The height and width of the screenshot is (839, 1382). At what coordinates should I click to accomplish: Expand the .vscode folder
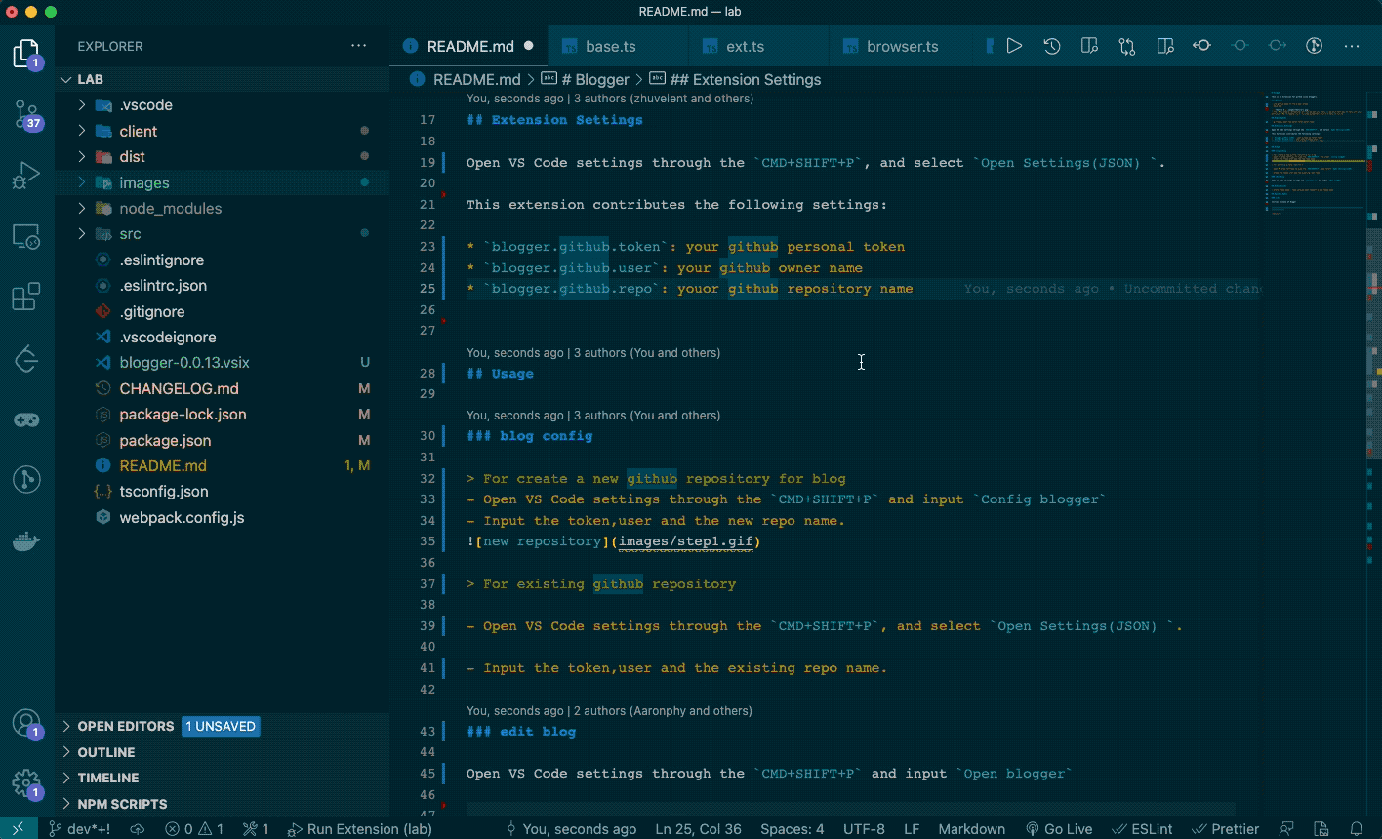[x=223, y=104]
